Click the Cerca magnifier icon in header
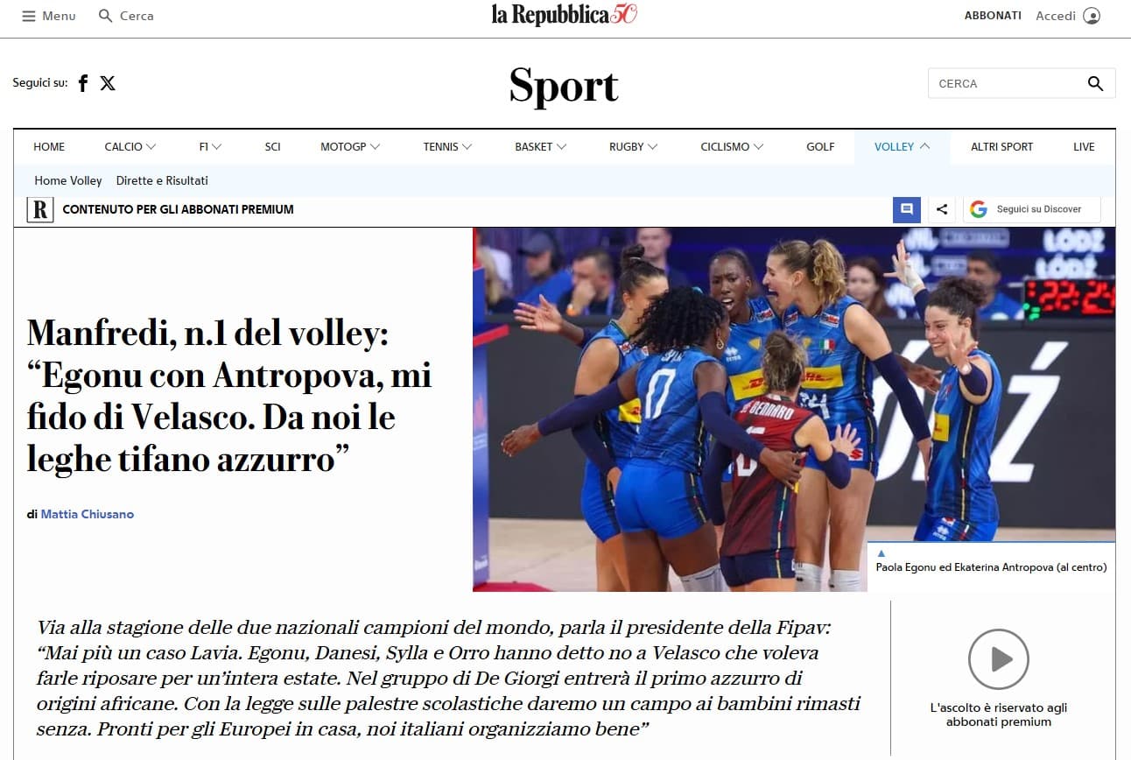This screenshot has height=760, width=1131. pos(106,16)
